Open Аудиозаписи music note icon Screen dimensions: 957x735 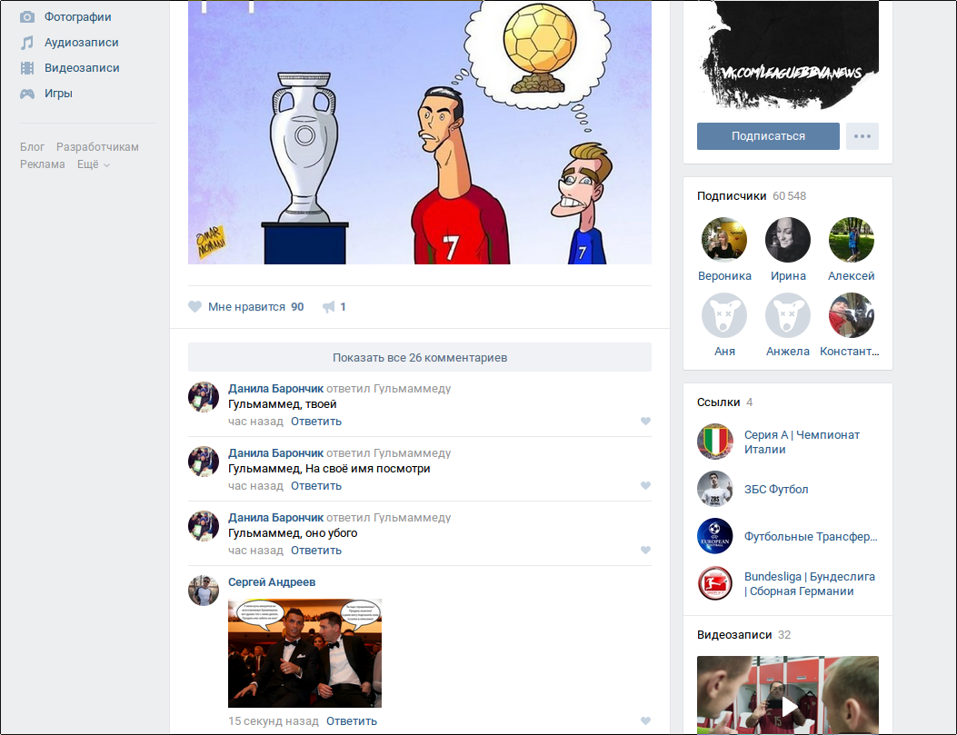[x=27, y=43]
